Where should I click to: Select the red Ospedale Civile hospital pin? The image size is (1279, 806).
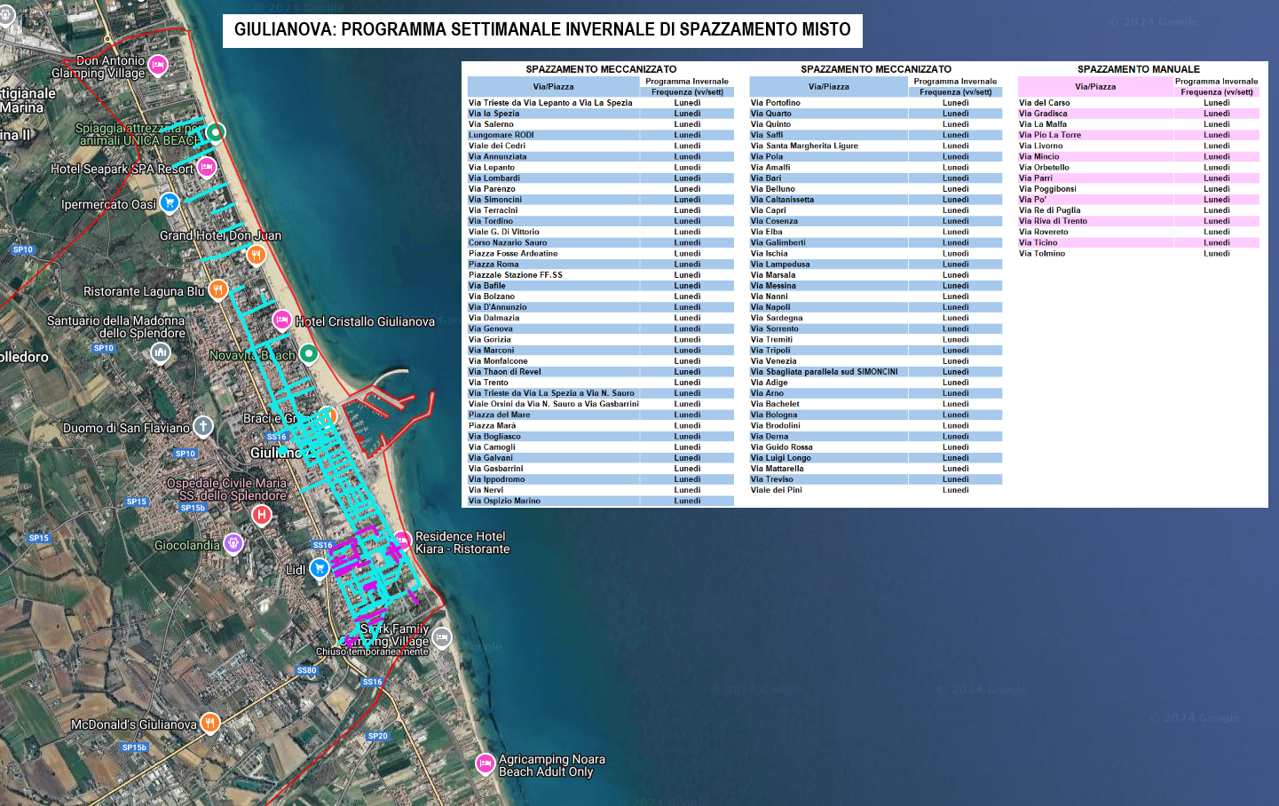pyautogui.click(x=261, y=515)
